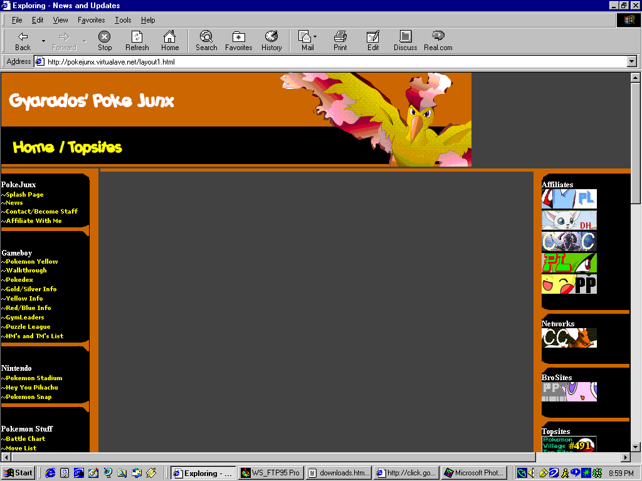
Task: Click the blue PL affiliate banner
Action: coord(569,199)
